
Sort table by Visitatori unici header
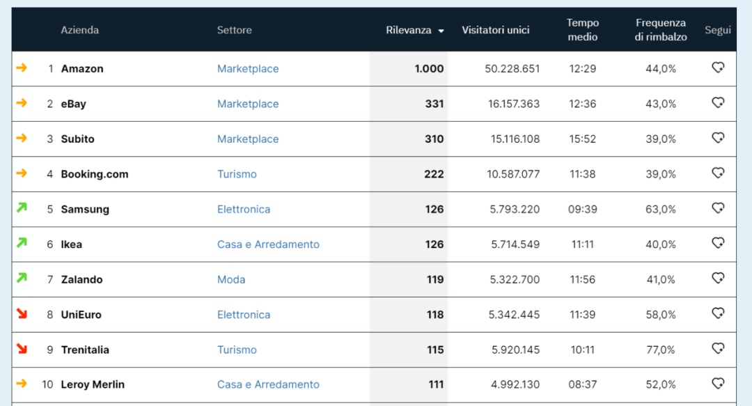496,30
